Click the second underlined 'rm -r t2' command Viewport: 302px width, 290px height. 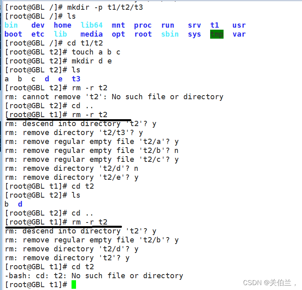[x=89, y=222]
